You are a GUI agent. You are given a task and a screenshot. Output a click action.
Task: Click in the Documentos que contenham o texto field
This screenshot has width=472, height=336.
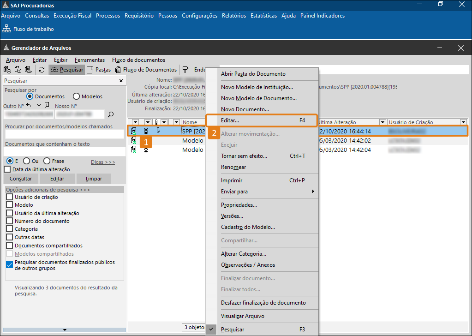coord(64,151)
